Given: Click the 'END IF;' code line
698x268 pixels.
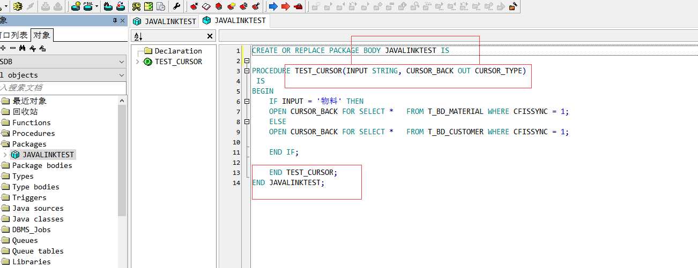Looking at the screenshot, I should click(284, 152).
